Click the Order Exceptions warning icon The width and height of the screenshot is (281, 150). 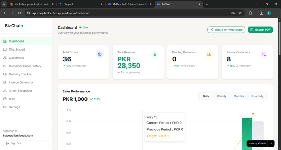pyautogui.click(x=5, y=91)
